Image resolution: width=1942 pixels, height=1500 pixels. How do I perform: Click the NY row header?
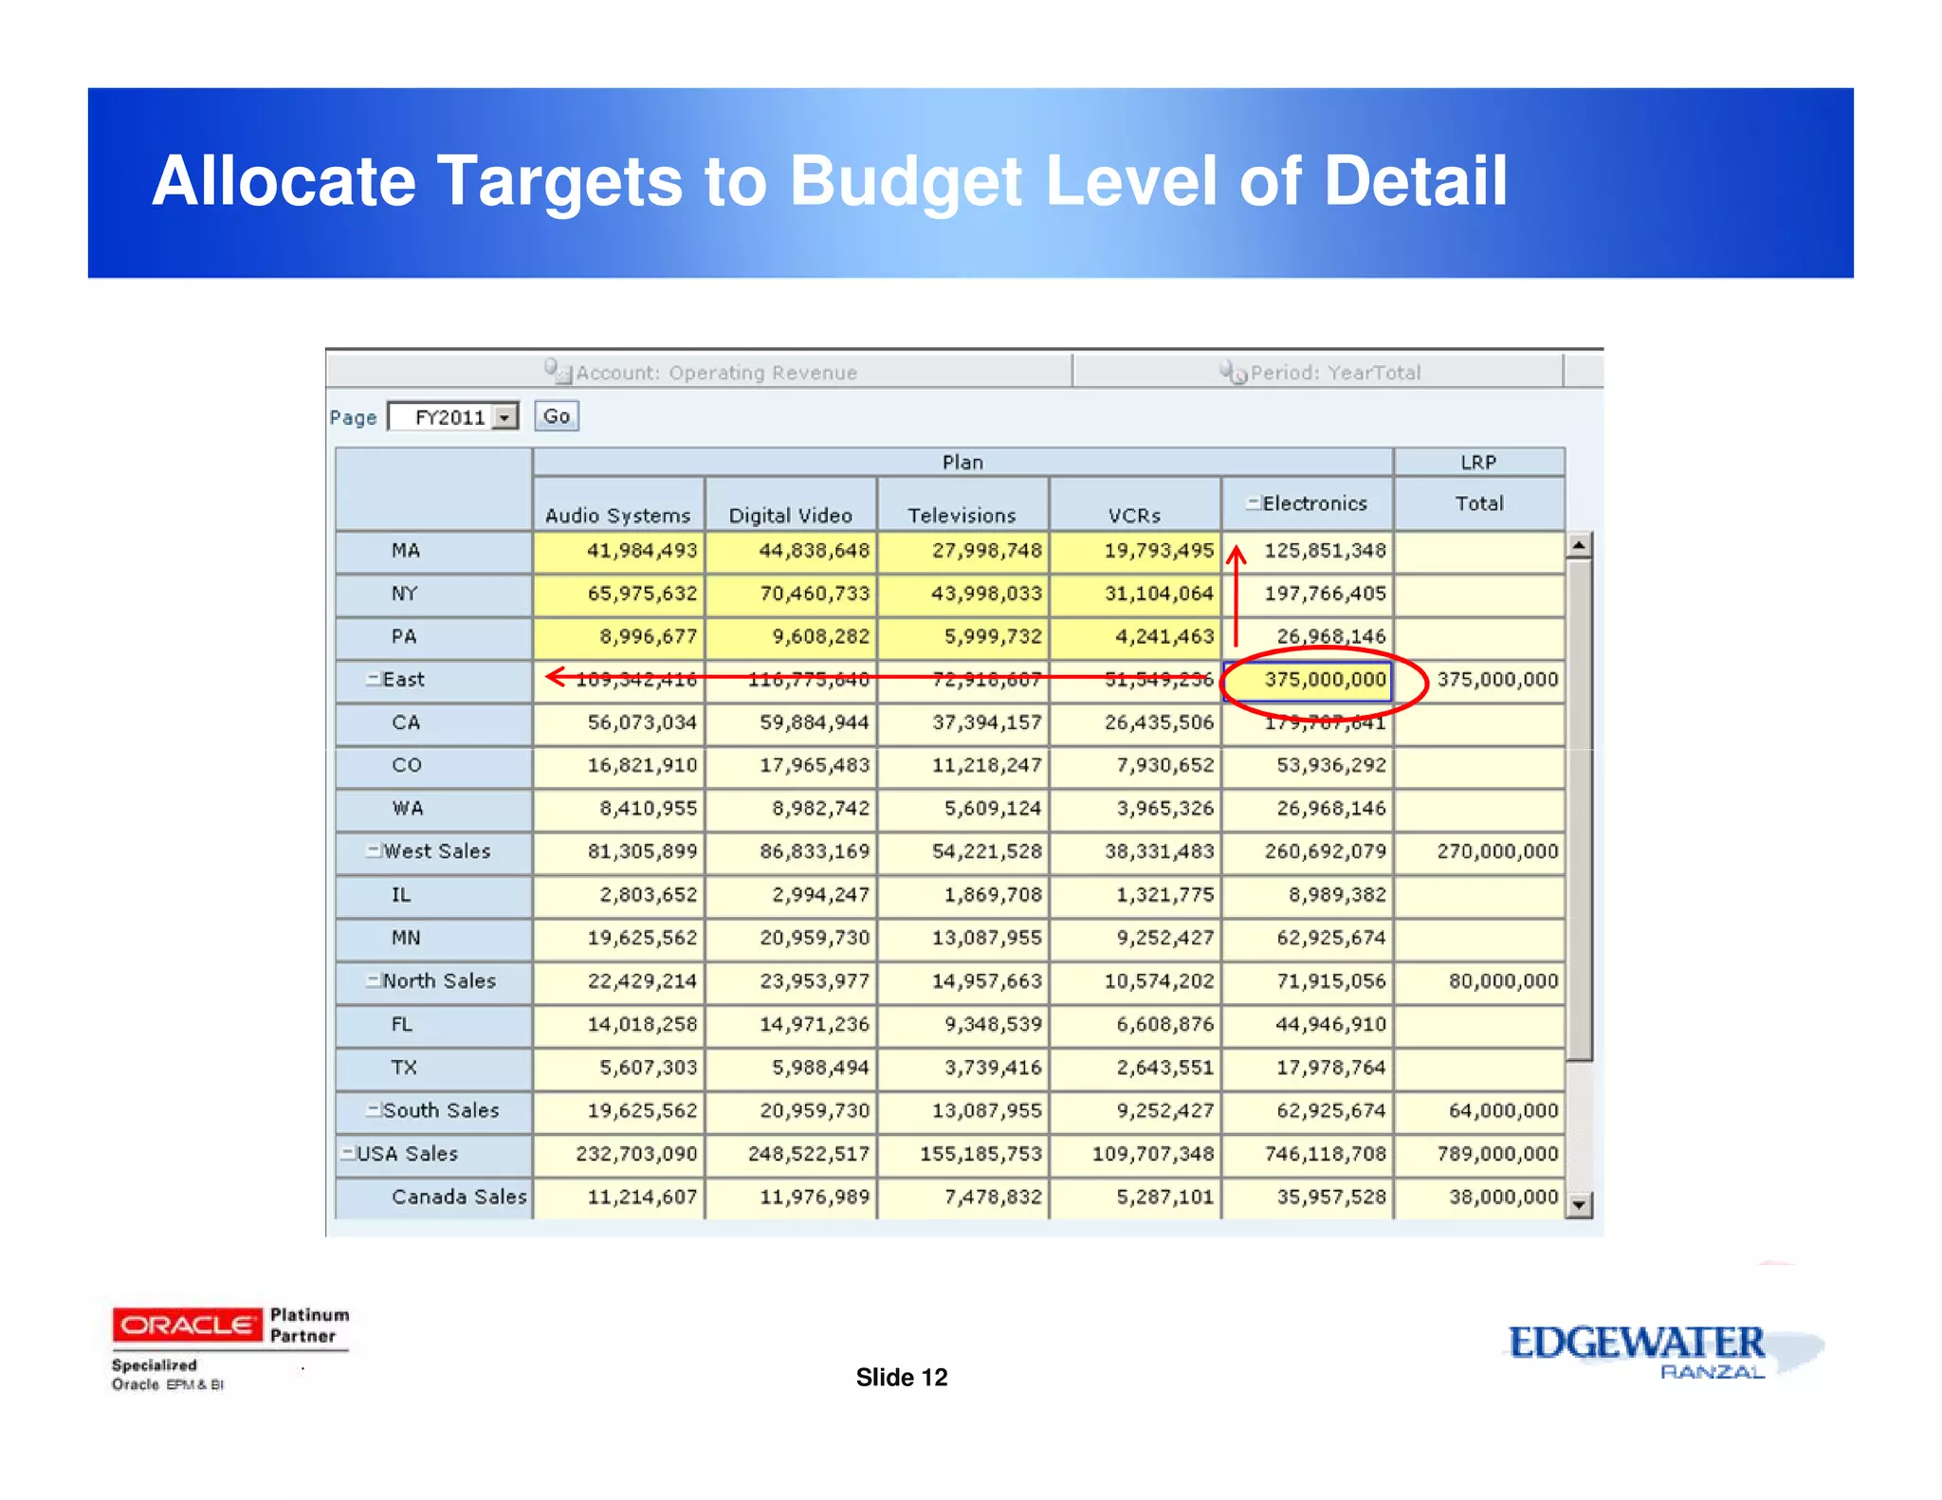(433, 594)
